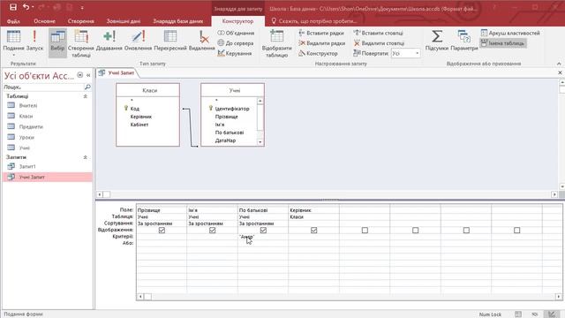Screen dimensions: 565x318
Task: Toggle Імена таблиць button
Action: (x=502, y=43)
